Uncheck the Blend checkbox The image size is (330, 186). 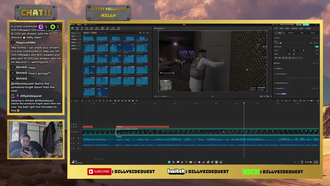coord(275,63)
